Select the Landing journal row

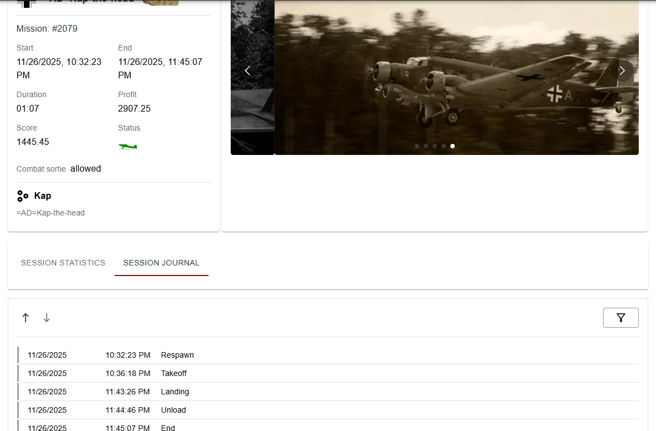point(175,392)
